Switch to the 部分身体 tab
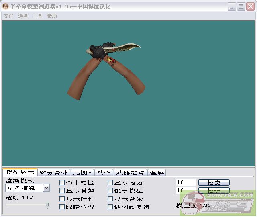Viewport: 257px width, 217px height. pyautogui.click(x=54, y=173)
